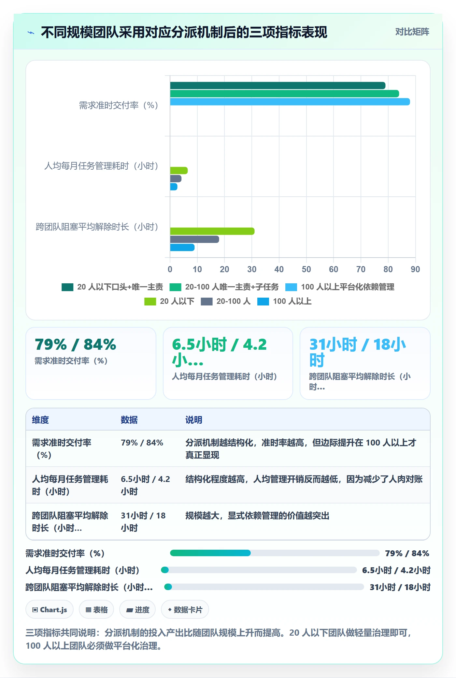The width and height of the screenshot is (456, 678).
Task: Click the 说明 column header
Action: [194, 420]
